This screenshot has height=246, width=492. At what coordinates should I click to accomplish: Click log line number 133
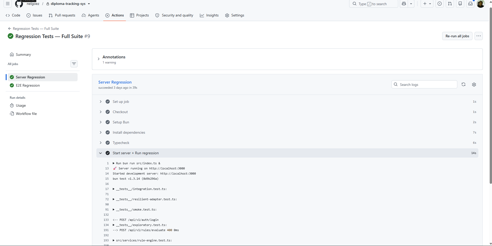(x=106, y=220)
